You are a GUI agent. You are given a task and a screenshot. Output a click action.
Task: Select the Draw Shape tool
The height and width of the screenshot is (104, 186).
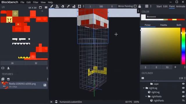[74, 6]
